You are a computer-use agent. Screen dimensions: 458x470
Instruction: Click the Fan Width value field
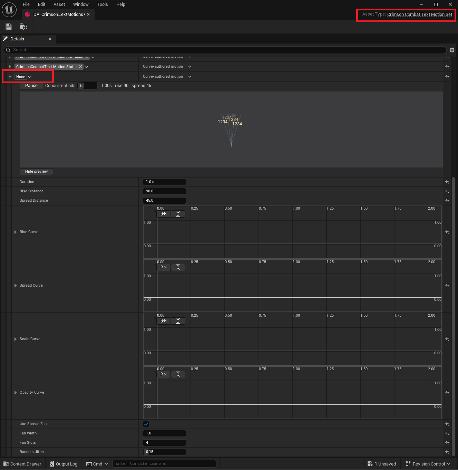[x=164, y=433]
